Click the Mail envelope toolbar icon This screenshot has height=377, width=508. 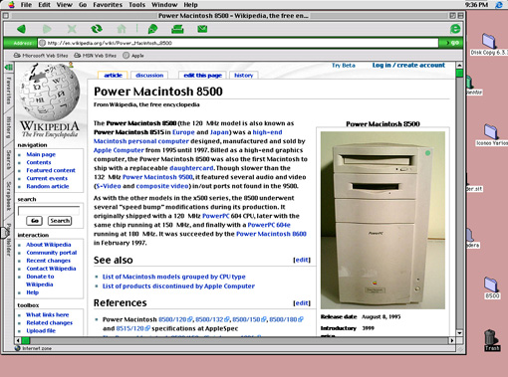(202, 29)
